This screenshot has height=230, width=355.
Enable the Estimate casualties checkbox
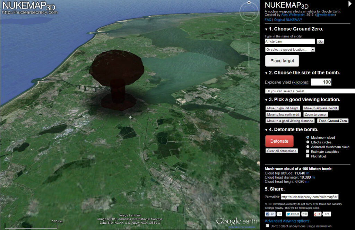coord(308,151)
